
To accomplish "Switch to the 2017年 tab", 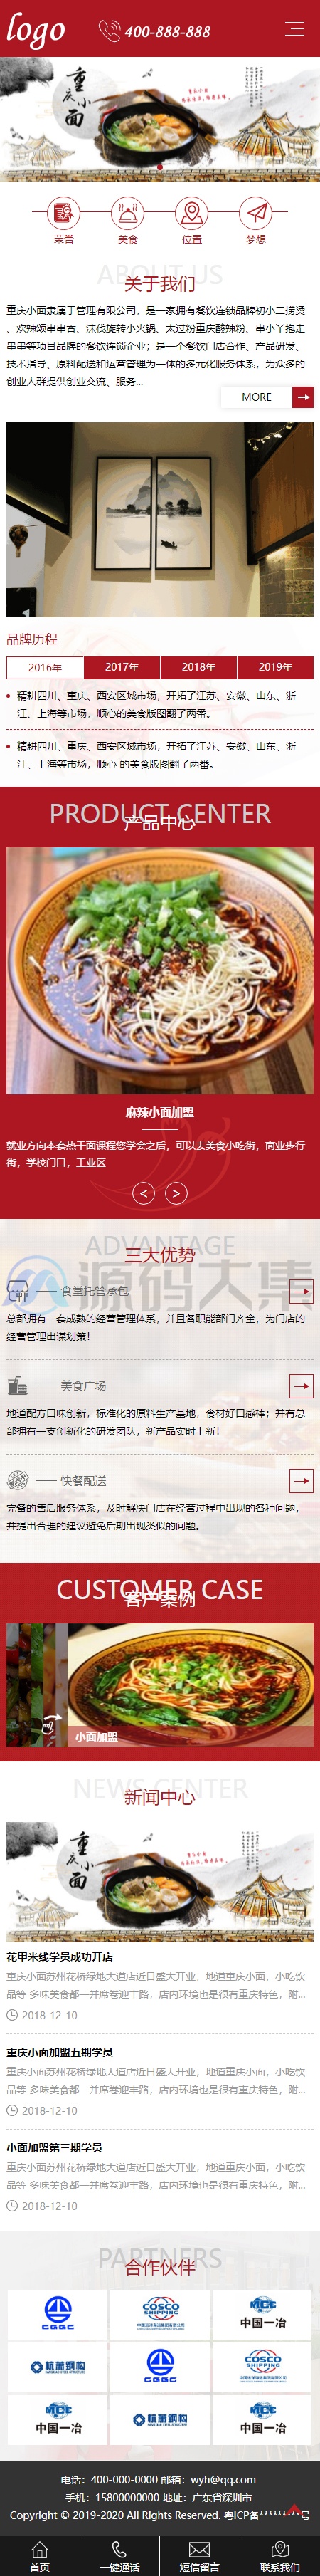I will tap(122, 667).
